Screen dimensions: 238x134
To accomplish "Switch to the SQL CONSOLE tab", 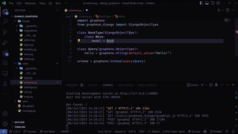I will click(126, 85).
